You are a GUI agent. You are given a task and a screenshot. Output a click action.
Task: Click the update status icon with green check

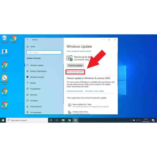(70, 58)
